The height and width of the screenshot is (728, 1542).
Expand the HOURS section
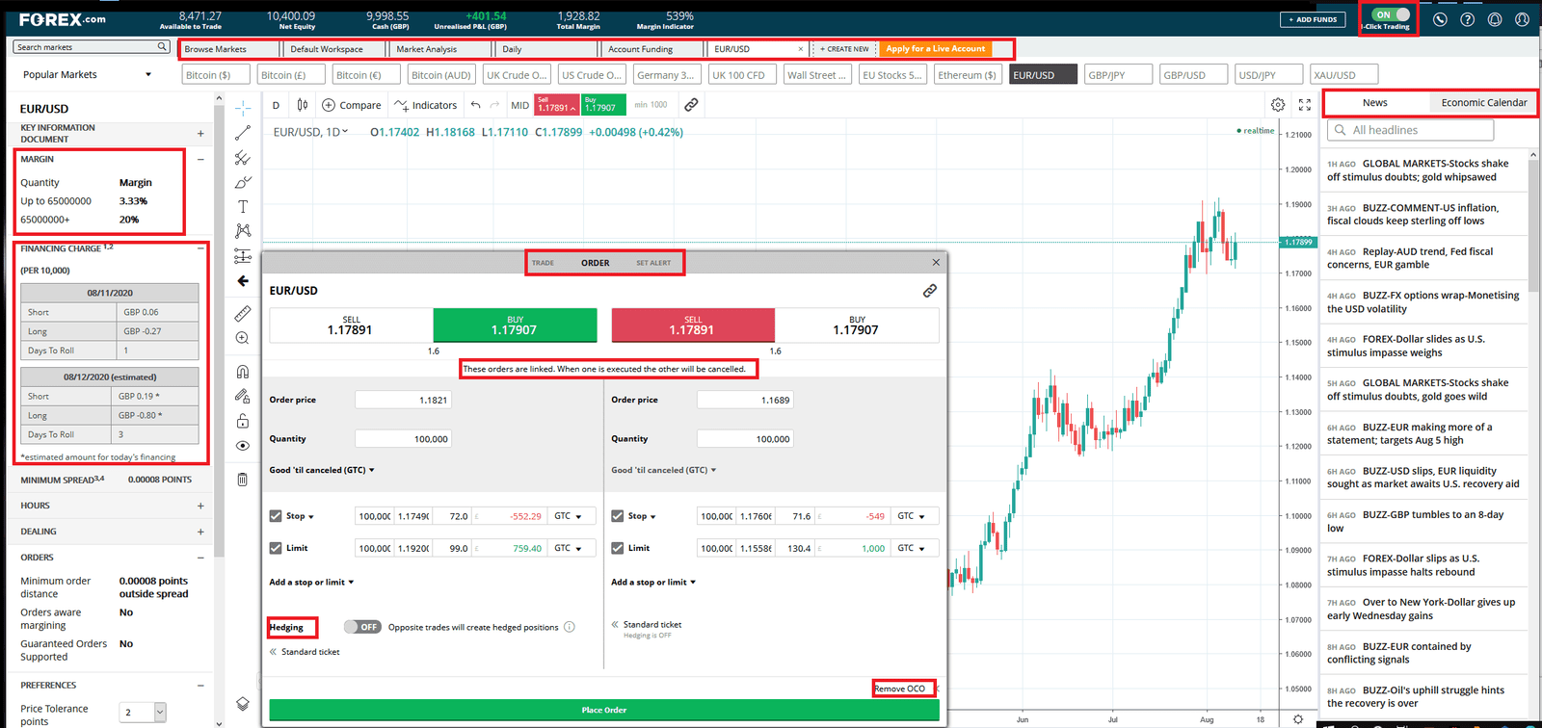click(200, 506)
